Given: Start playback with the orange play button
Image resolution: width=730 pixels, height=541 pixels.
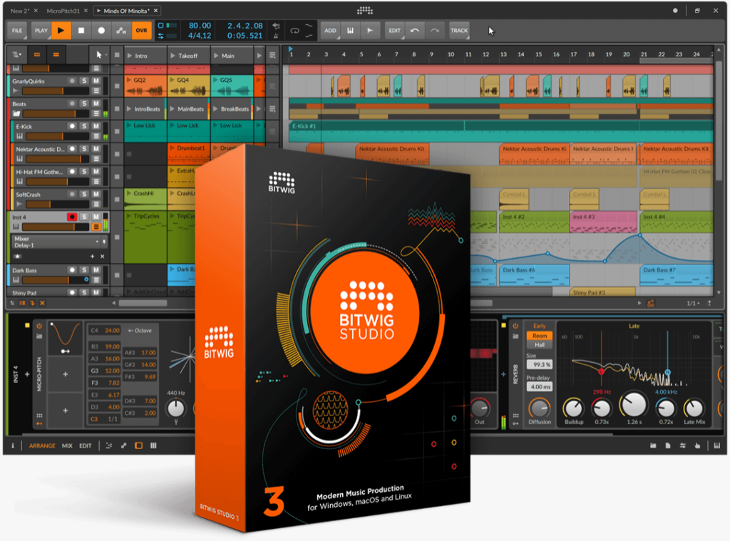Looking at the screenshot, I should click(61, 31).
